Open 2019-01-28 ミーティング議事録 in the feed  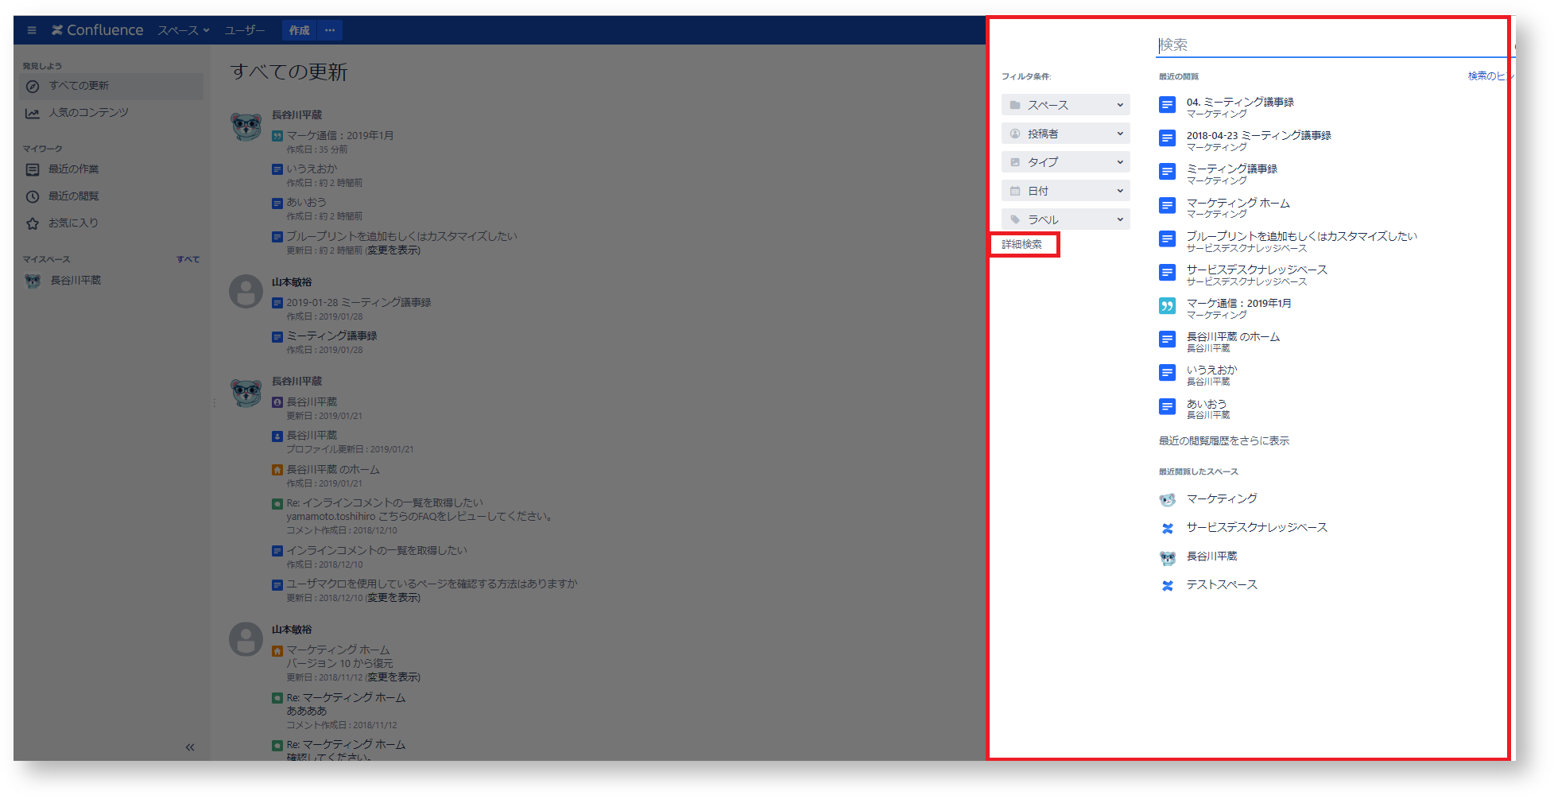point(358,303)
